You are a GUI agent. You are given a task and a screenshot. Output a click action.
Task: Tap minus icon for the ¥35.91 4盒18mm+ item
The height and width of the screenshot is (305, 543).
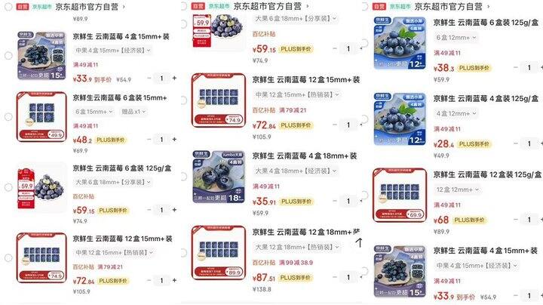335,201
